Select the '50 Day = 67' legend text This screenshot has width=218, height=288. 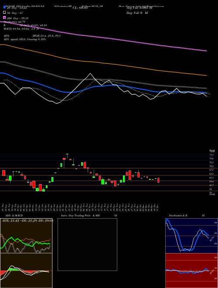point(15,13)
